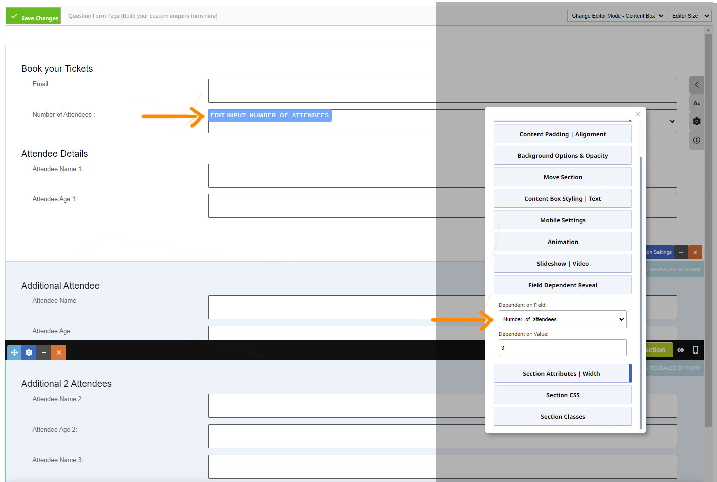Open section settings via blue gear icon

click(29, 352)
